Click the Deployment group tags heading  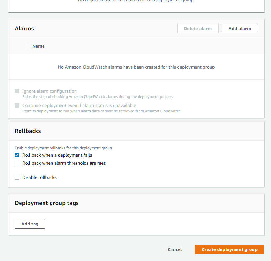pos(47,203)
